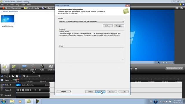The width and height of the screenshot is (185, 104).
Task: Click the timeline zoom-in magnifier
Action: [39, 76]
